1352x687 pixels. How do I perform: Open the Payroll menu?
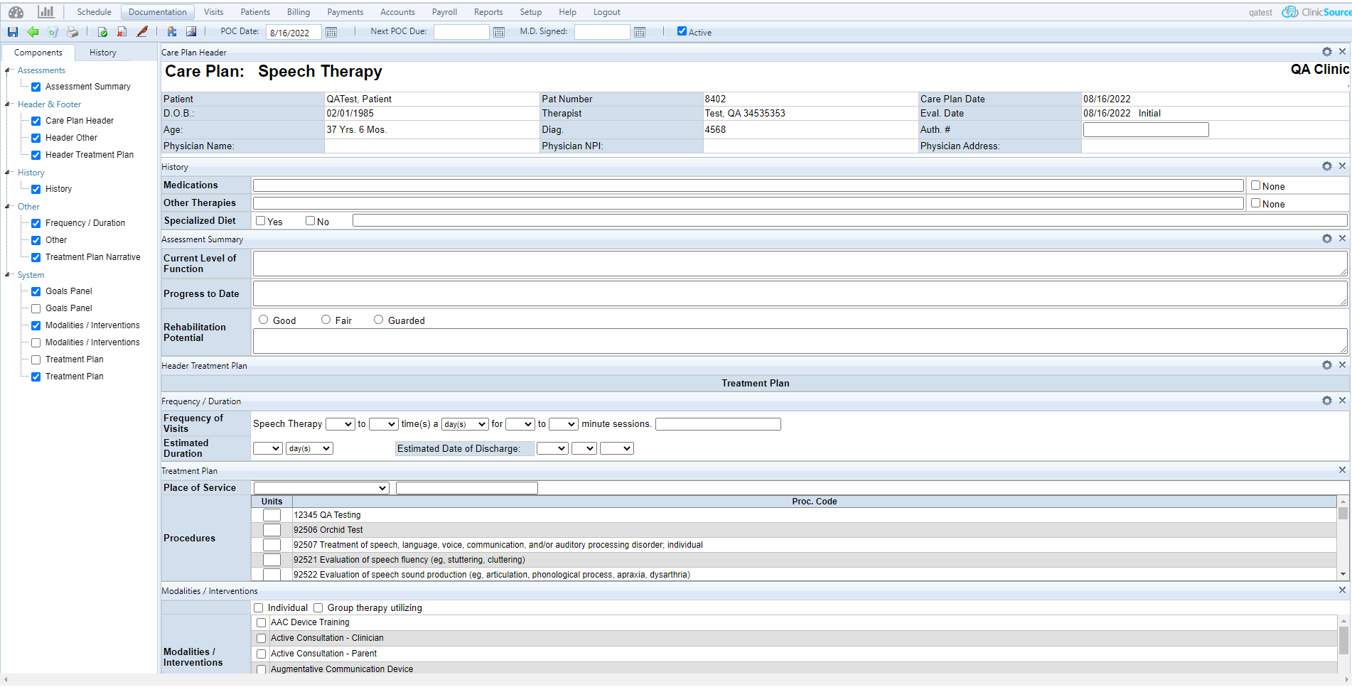[x=444, y=11]
